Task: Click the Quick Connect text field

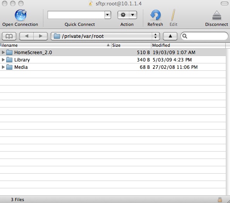Action: pyautogui.click(x=76, y=15)
